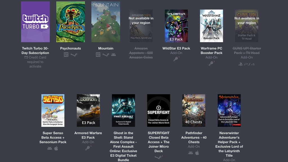Click the Add-On label under Neverwinter title
The height and width of the screenshot is (162, 288).
pos(229,160)
